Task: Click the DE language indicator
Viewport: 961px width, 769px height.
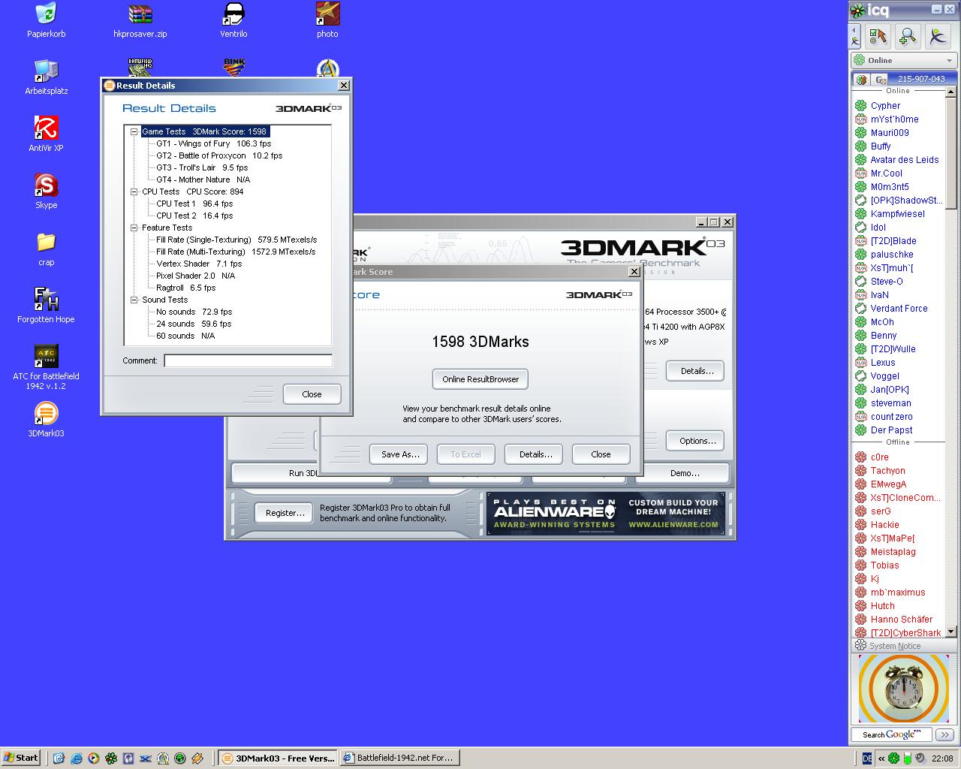Action: tap(867, 758)
